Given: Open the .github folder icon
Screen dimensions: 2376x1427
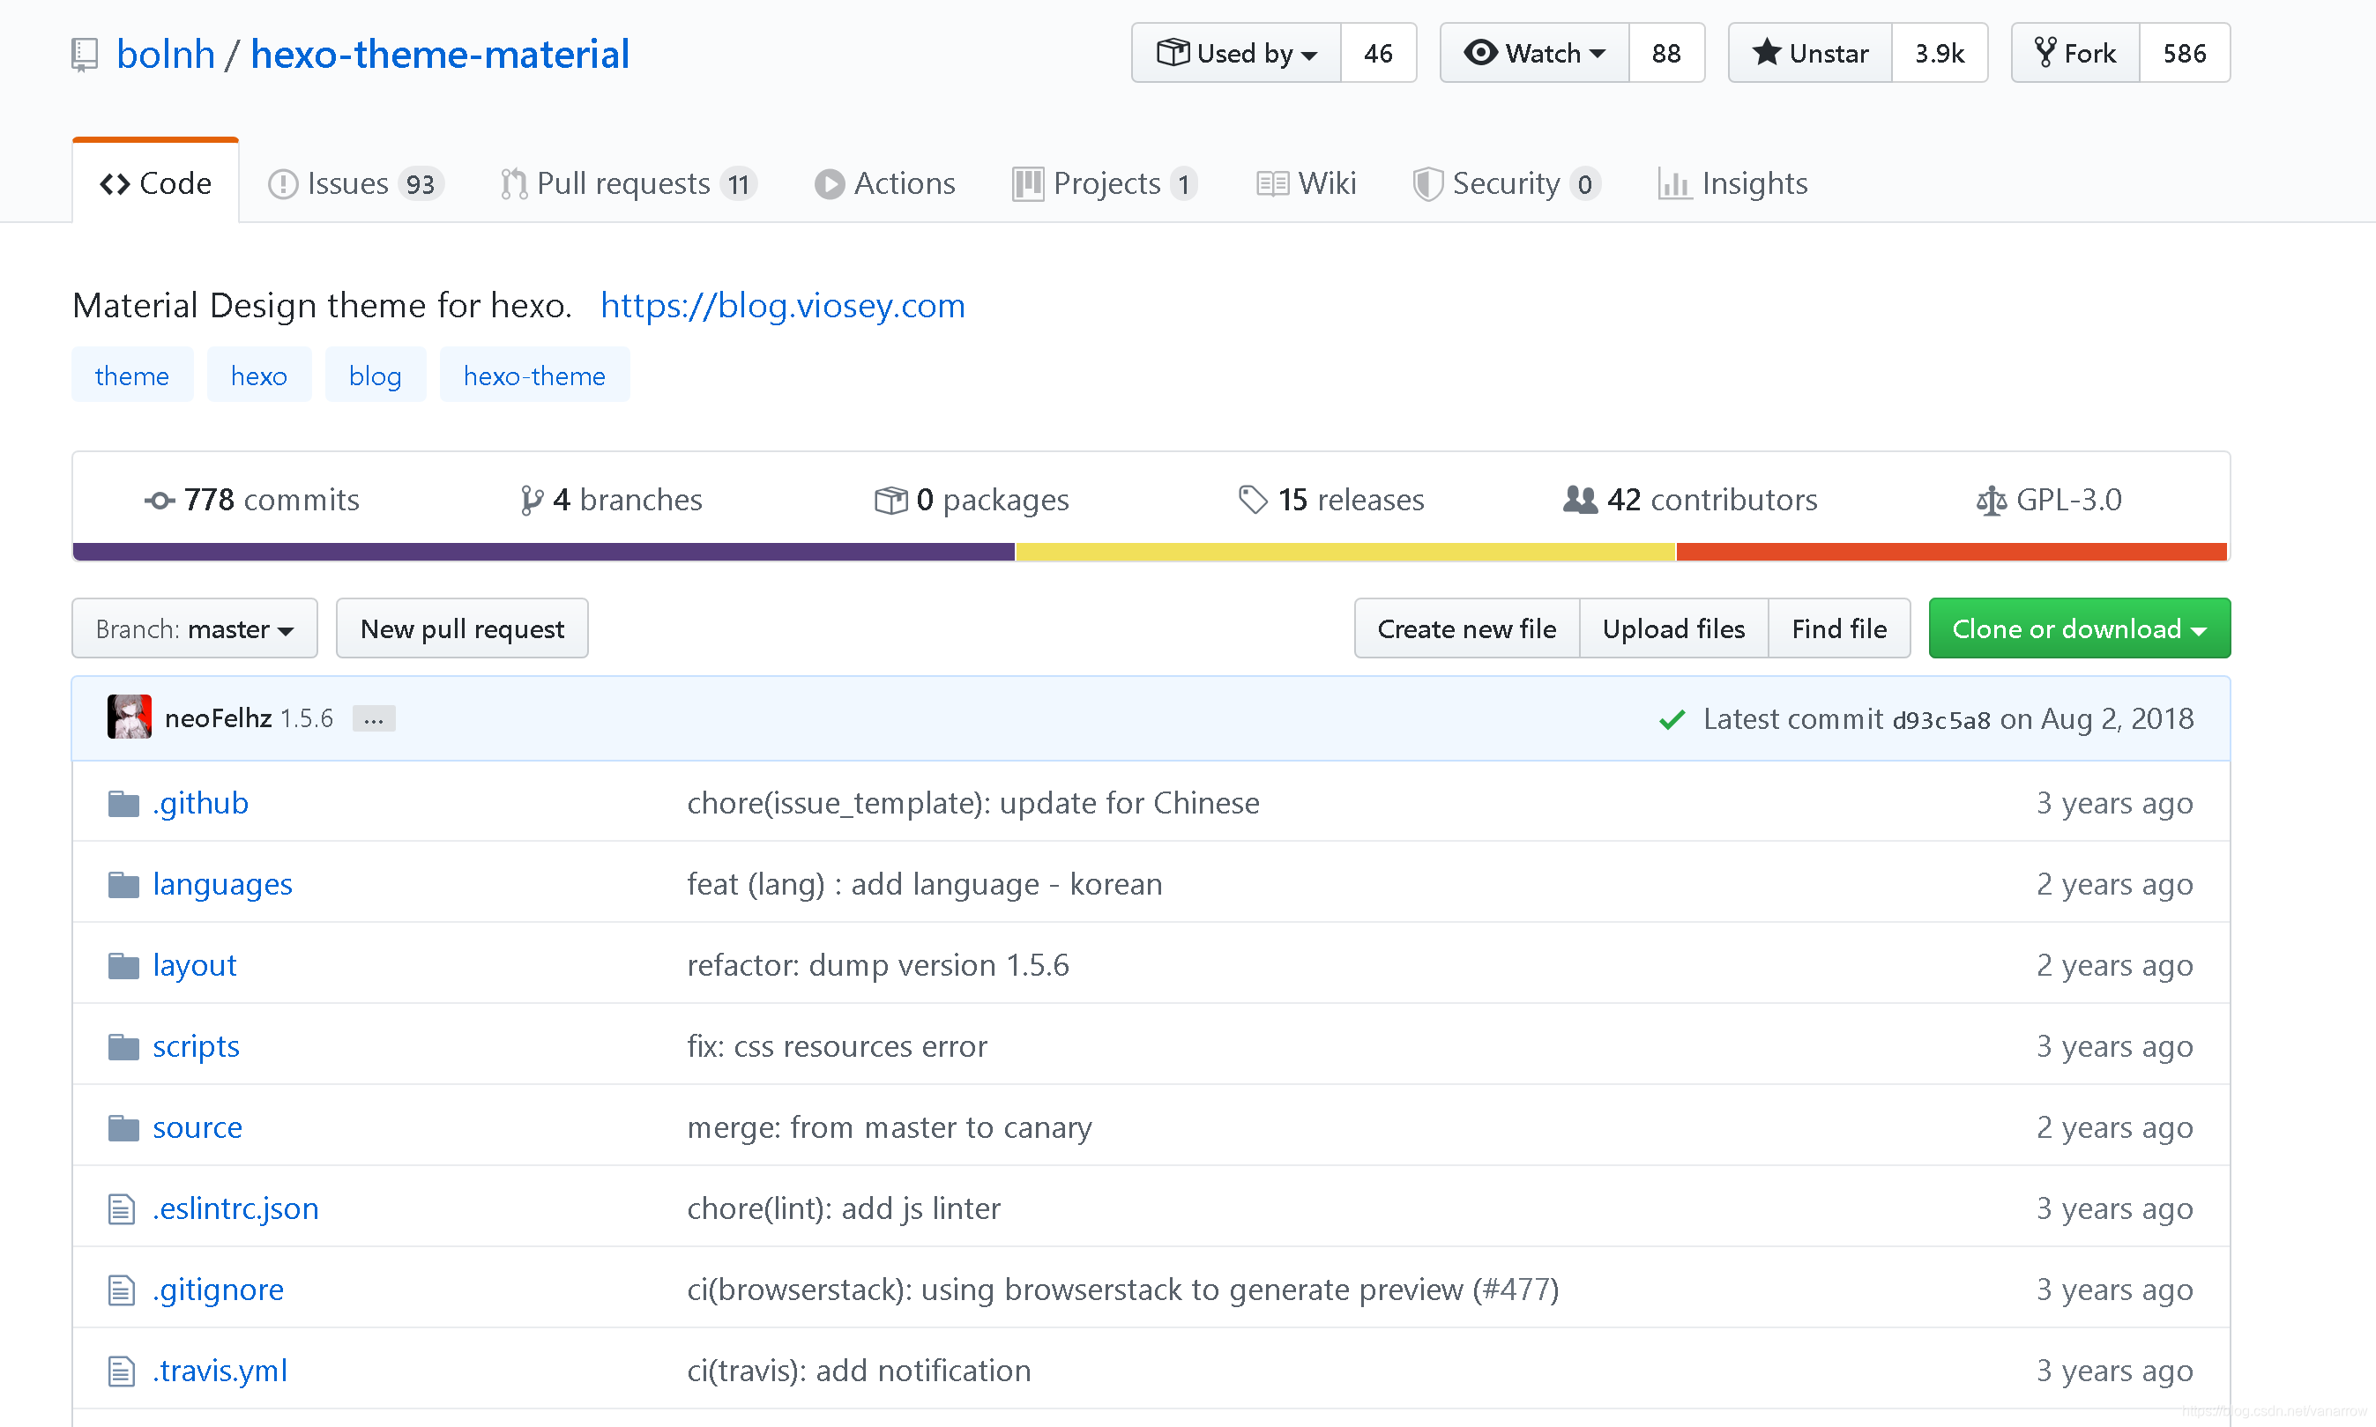Looking at the screenshot, I should 123,803.
